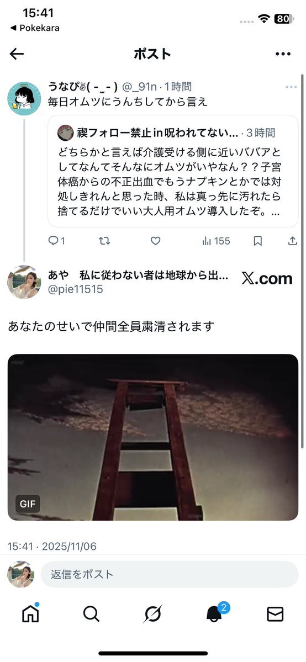This screenshot has width=306, height=662.
Task: Tap the scrollbar on right edge
Action: (x=302, y=262)
